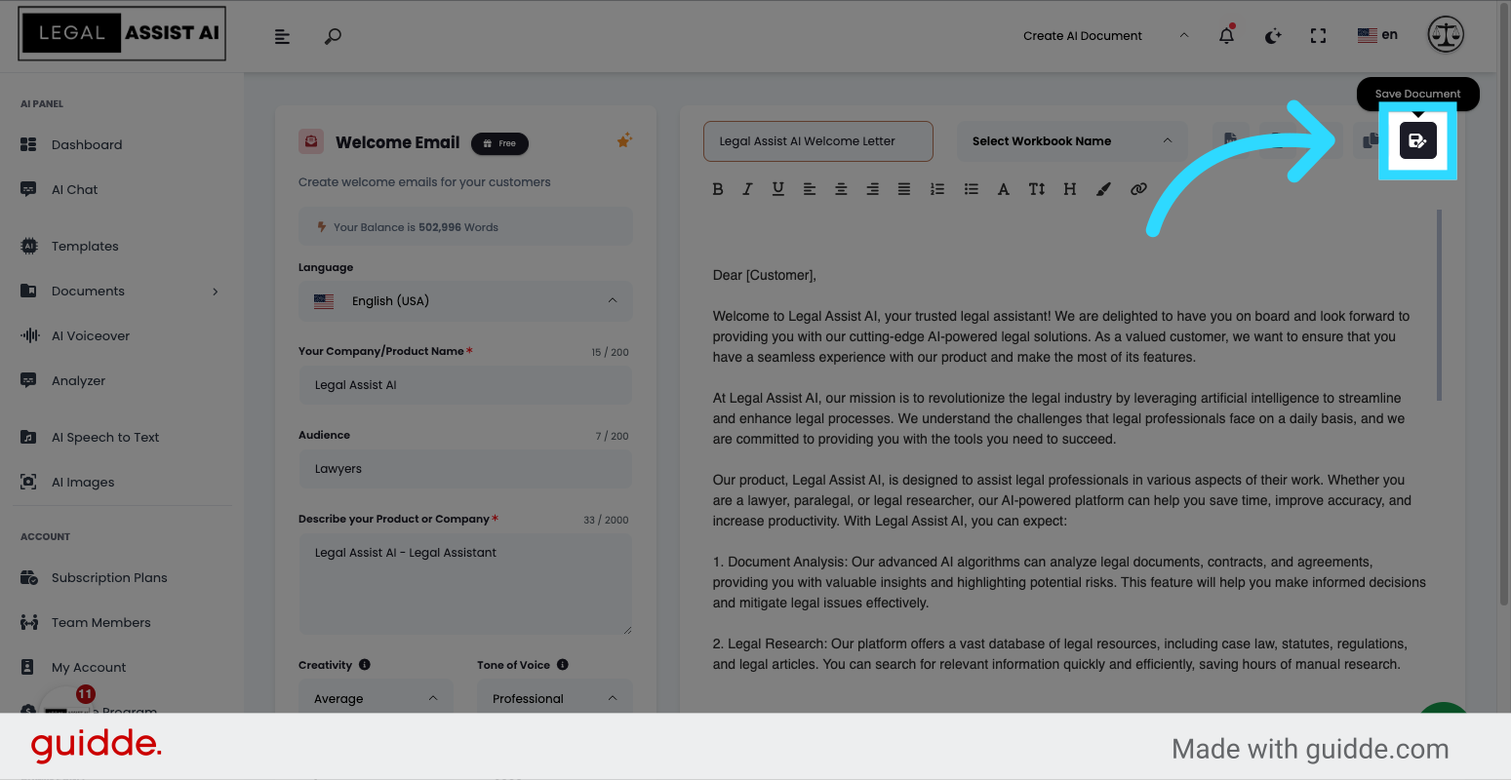
Task: Click 'Dear [Customer],' text in editor
Action: tap(765, 275)
